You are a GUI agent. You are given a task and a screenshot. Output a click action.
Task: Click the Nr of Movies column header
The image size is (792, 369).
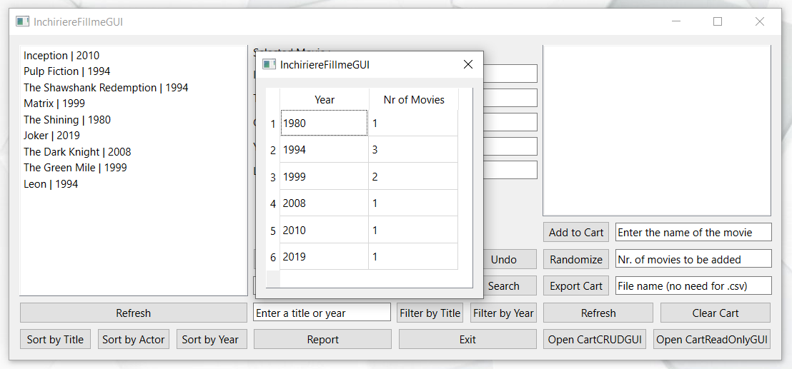(x=414, y=100)
